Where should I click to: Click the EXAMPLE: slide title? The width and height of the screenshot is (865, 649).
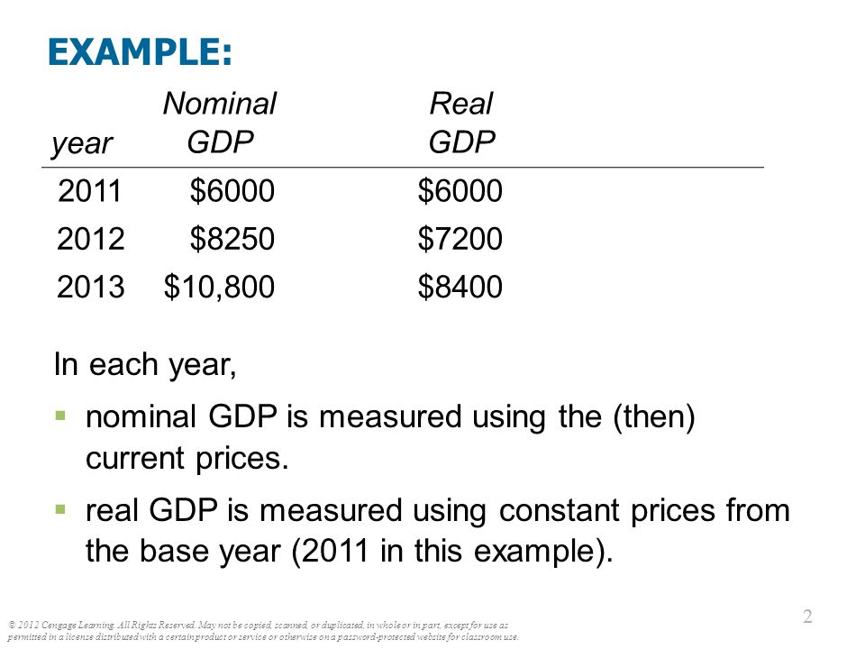pyautogui.click(x=141, y=52)
